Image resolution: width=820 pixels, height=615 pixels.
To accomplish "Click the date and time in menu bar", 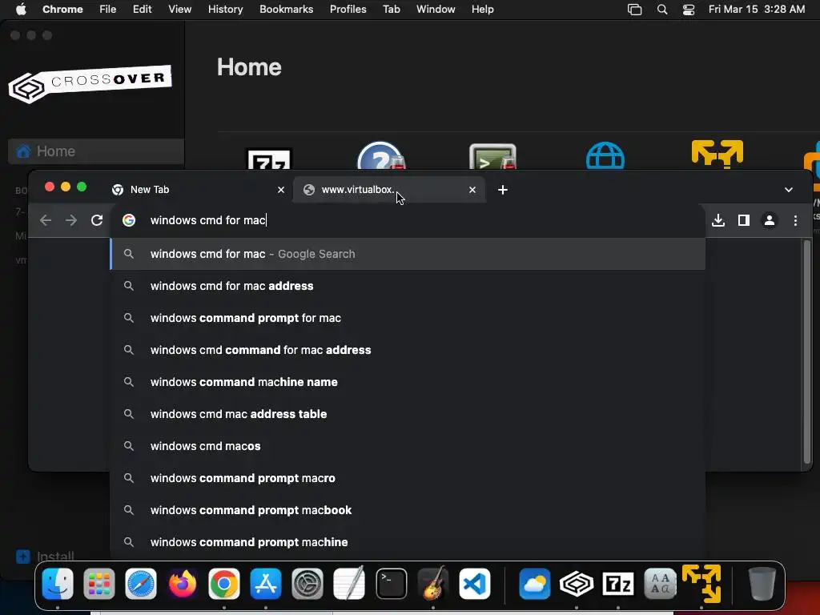I will point(756,10).
